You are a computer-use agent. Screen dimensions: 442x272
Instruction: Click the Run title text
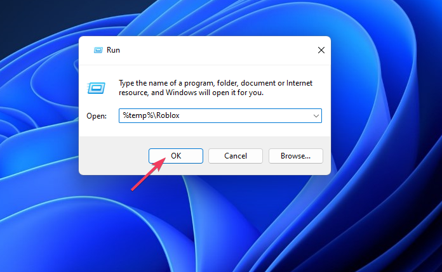tap(113, 50)
